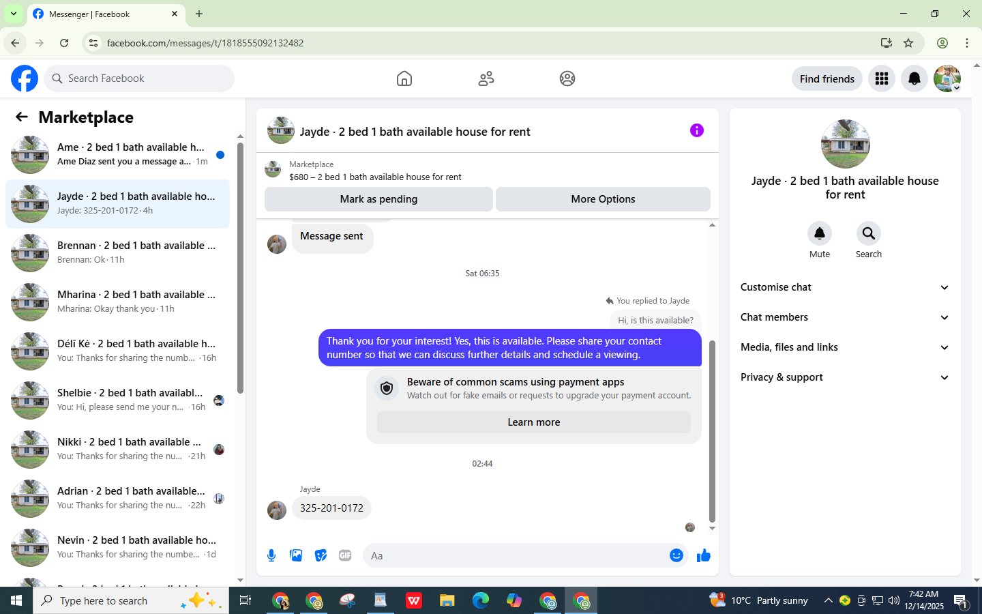Expand Media, files and links

(x=846, y=347)
